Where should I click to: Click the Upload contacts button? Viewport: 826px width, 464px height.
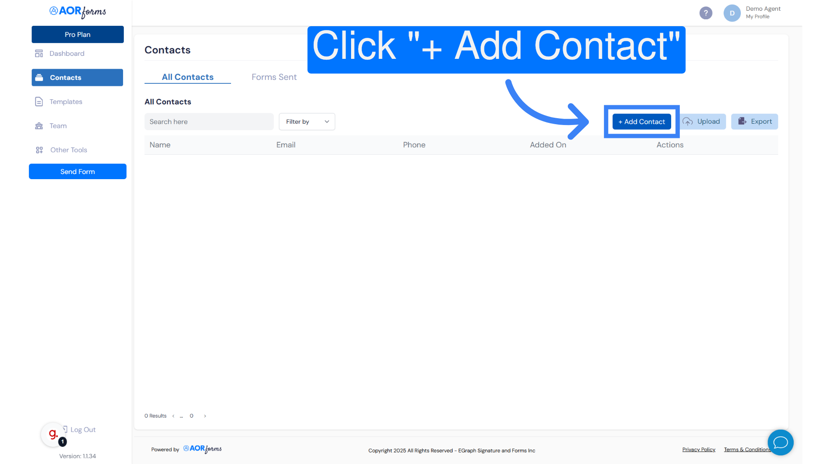pos(702,122)
